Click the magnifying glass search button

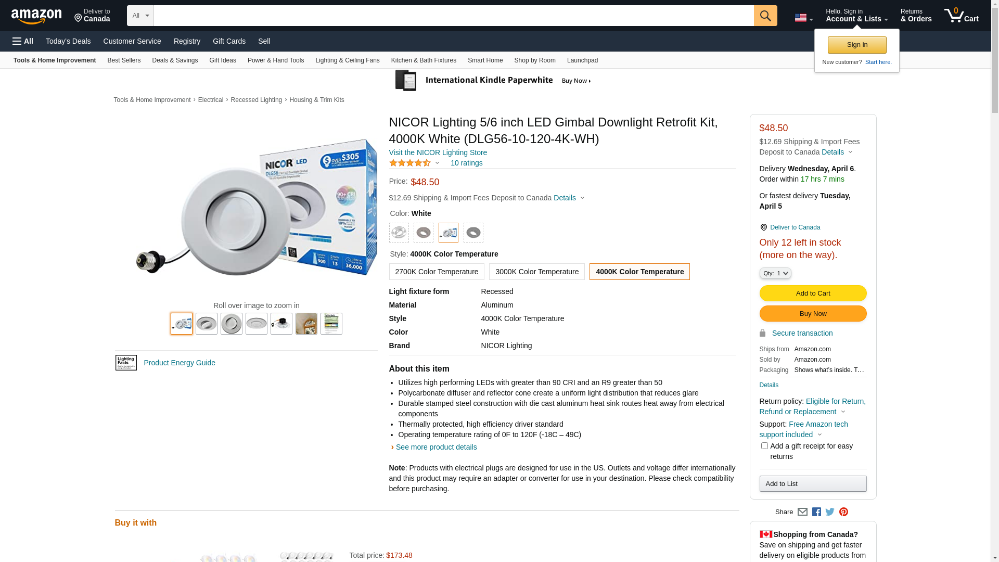pos(765,16)
